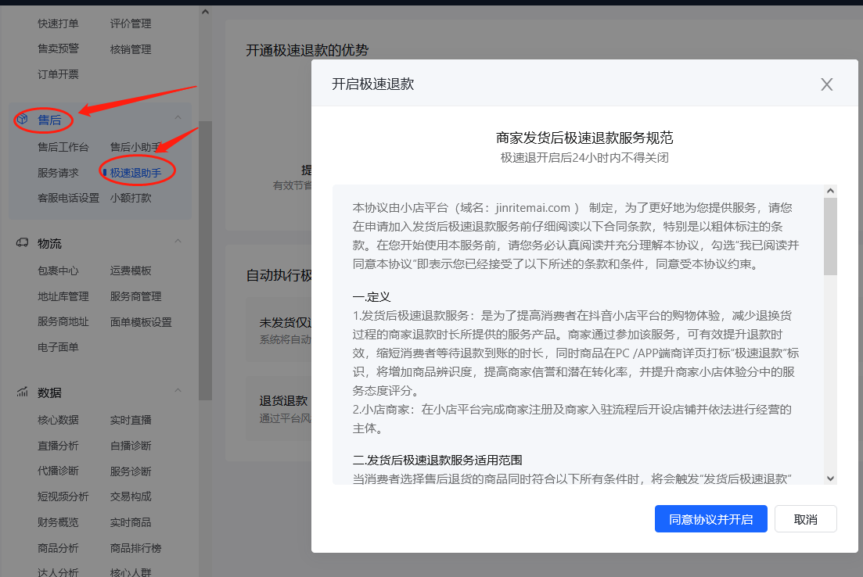Click 同意协议并开启 button
Viewport: 863px width, 577px height.
[x=710, y=519]
